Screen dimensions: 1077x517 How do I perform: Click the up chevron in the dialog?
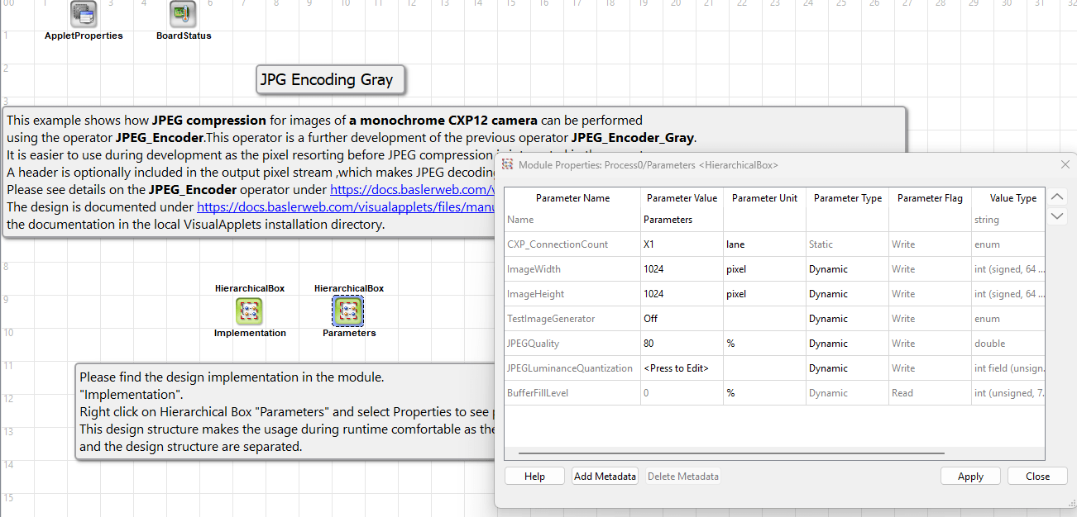pyautogui.click(x=1056, y=197)
